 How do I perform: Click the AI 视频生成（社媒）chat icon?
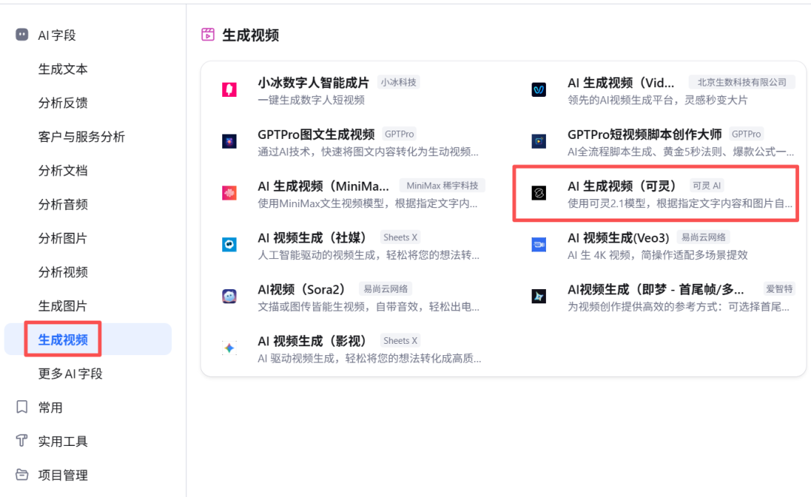coord(229,243)
